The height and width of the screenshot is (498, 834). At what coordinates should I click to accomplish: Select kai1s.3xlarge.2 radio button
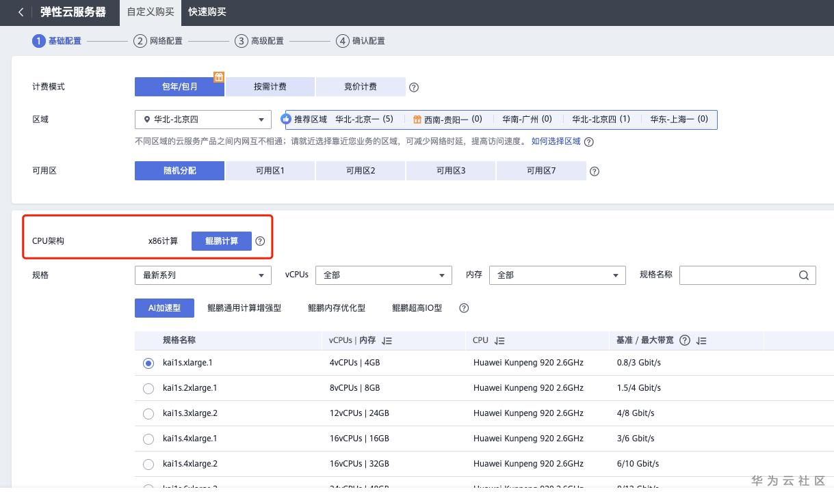point(148,414)
